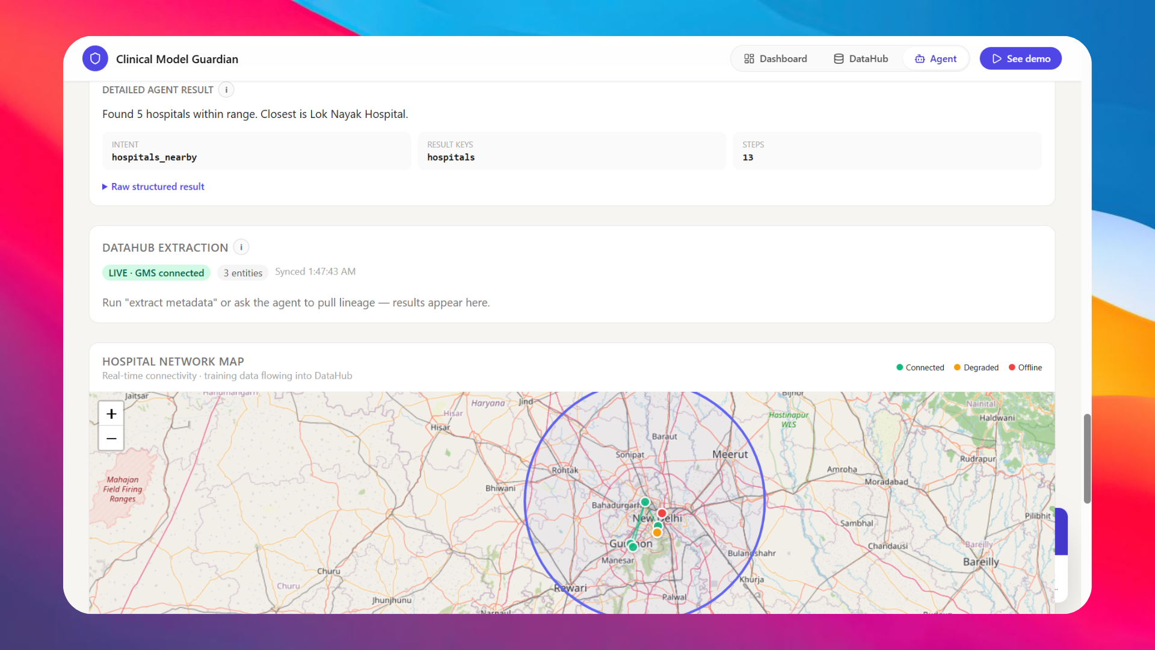Click the red offline hospital marker
This screenshot has width=1155, height=650.
(662, 513)
